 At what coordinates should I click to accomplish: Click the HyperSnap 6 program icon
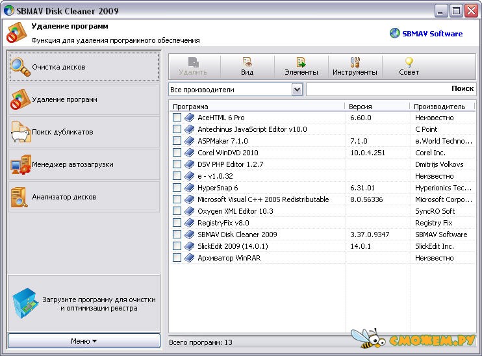tap(190, 188)
